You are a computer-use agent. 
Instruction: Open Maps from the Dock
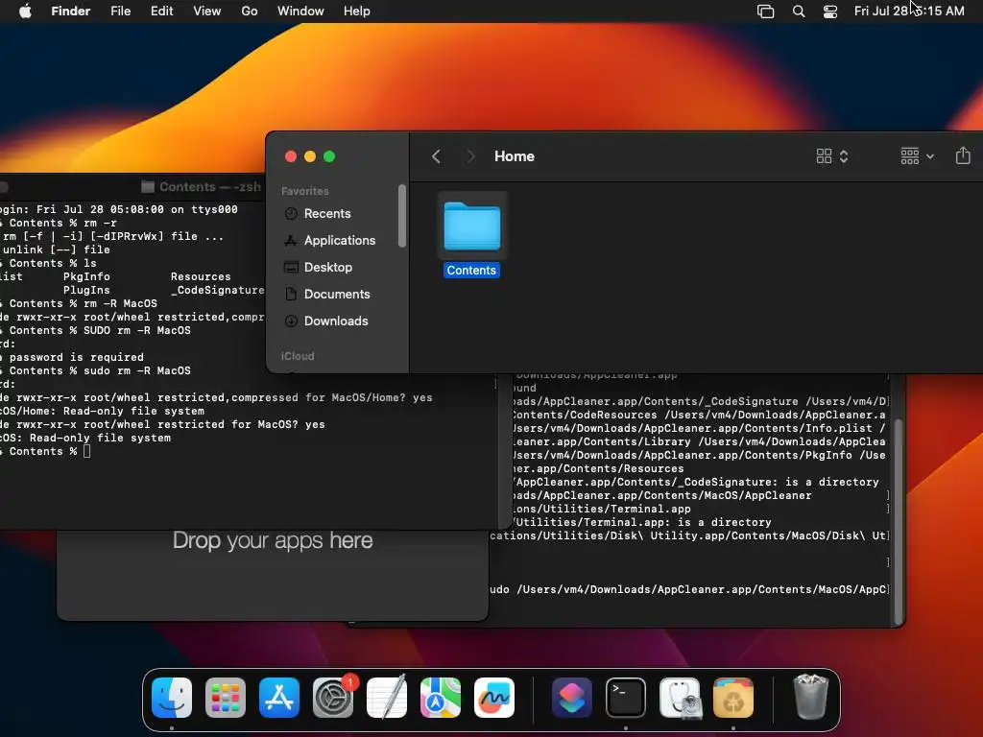click(441, 698)
